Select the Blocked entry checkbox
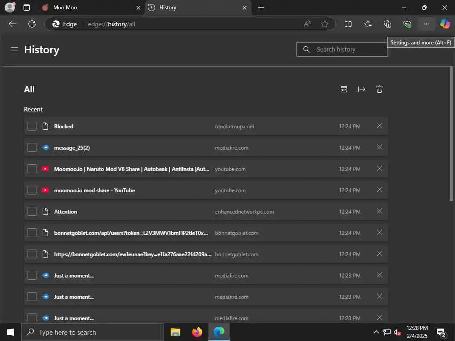 click(32, 126)
